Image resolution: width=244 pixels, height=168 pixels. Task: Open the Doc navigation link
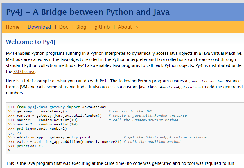click(64, 27)
